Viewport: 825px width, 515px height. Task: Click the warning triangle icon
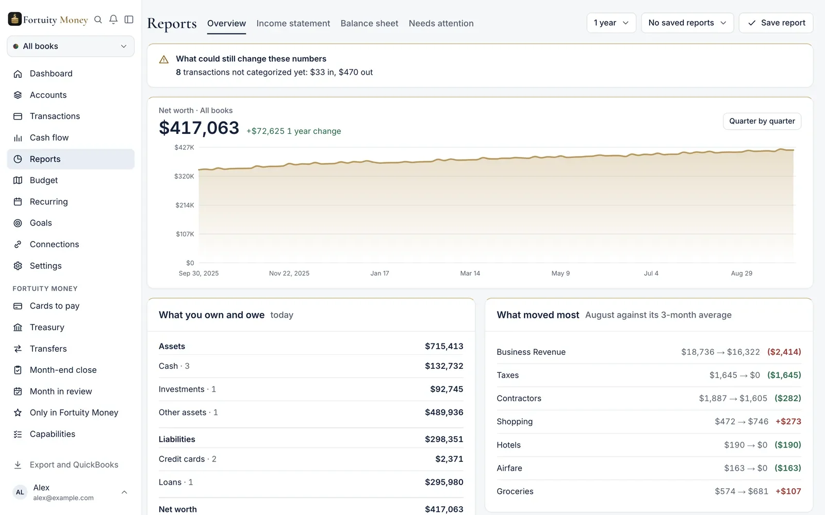(164, 60)
